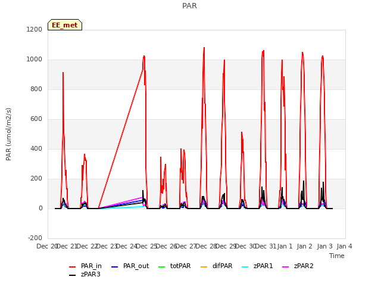
Task: Click the 800 y-axis tick label
Action: [36, 89]
